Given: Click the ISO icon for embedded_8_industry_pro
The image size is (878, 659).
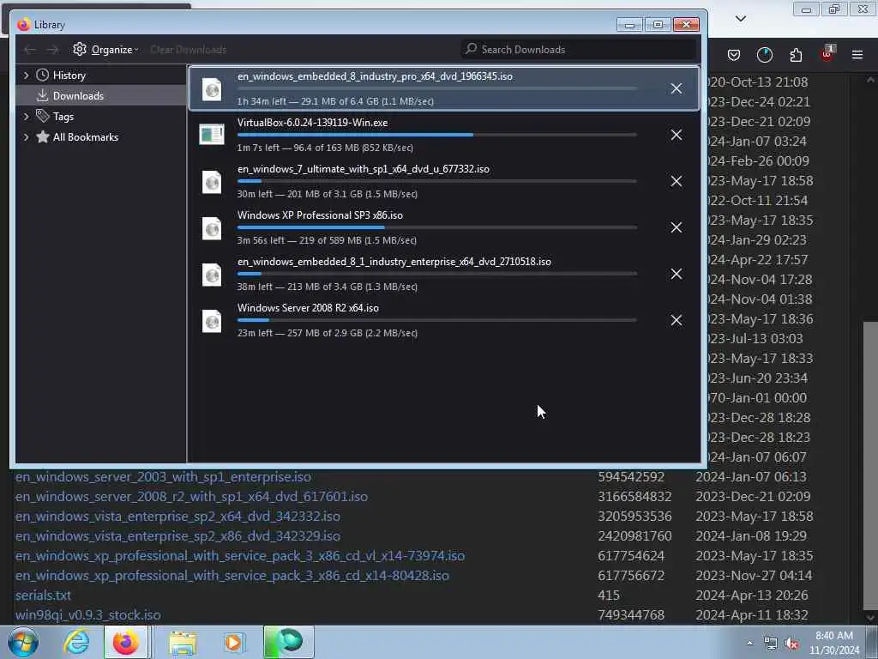Looking at the screenshot, I should [212, 89].
